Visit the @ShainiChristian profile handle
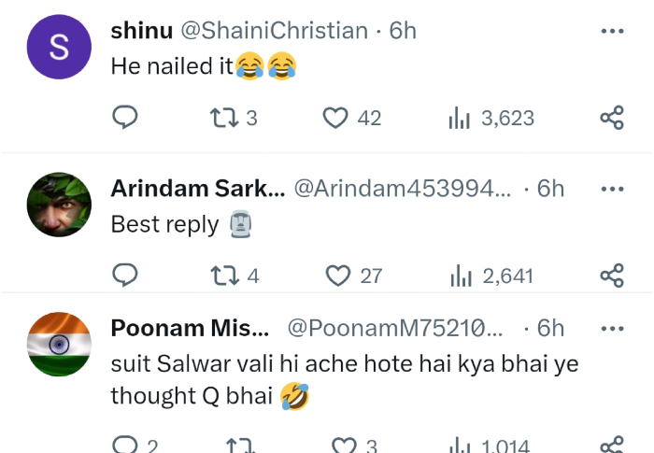Screen dimensions: 654x453 tap(273, 31)
